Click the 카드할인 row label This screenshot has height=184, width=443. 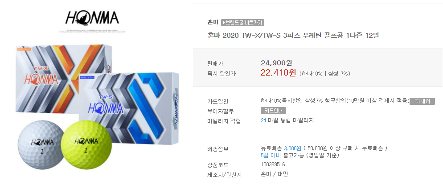click(x=217, y=101)
